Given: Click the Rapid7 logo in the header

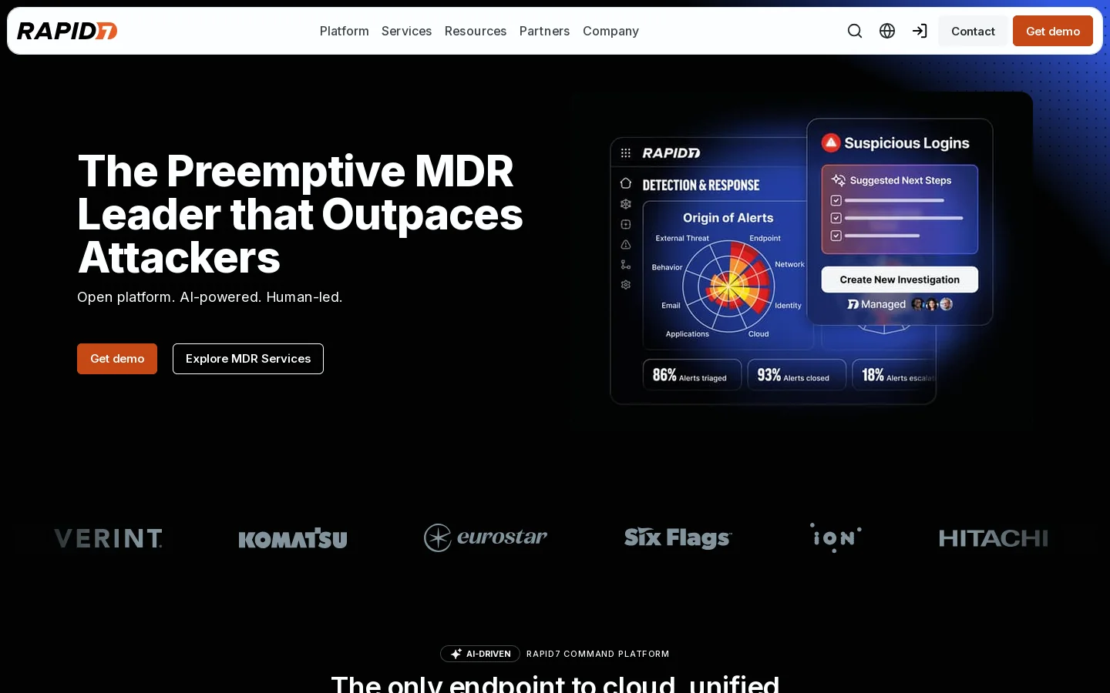Looking at the screenshot, I should coord(67,31).
